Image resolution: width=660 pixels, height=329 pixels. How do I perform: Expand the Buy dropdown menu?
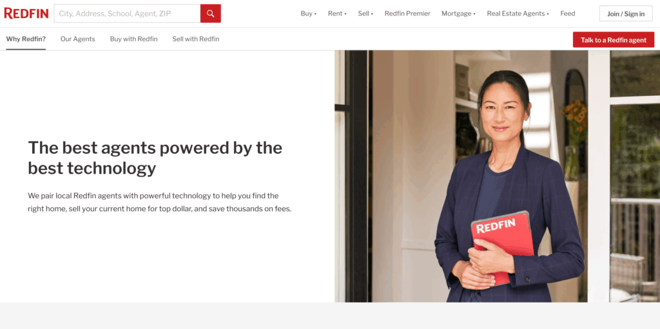click(309, 14)
